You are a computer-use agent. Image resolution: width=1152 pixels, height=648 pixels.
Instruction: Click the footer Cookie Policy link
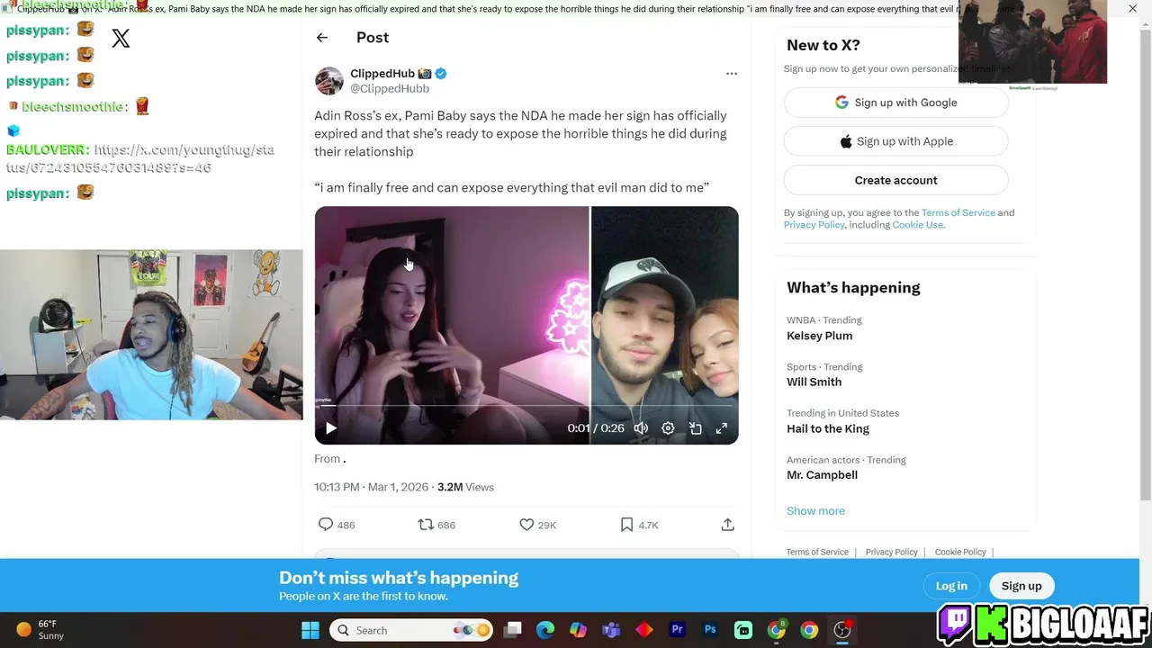tap(960, 552)
